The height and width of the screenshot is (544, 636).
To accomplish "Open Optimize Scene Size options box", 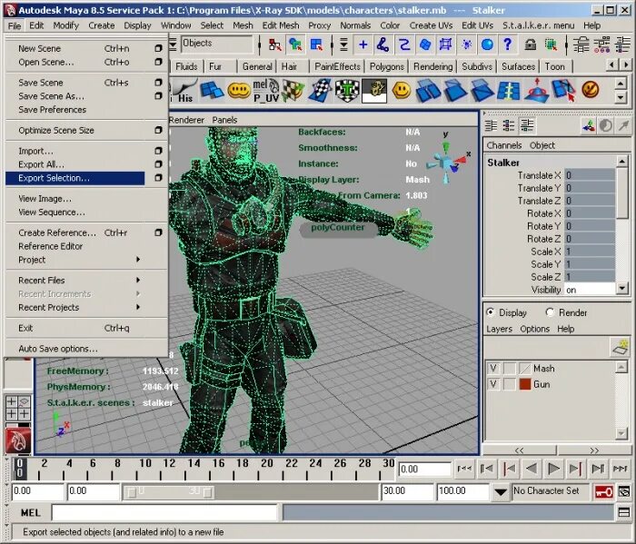I will click(x=158, y=130).
